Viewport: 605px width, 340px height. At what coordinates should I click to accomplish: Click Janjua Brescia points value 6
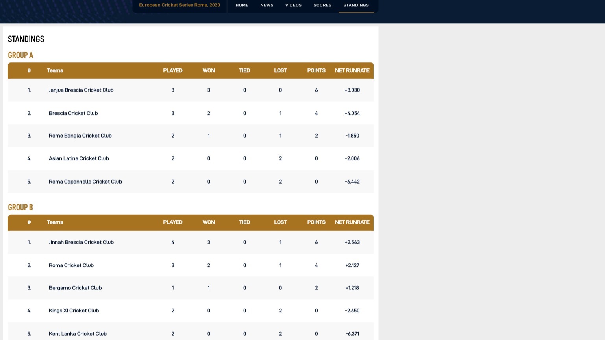pos(316,90)
